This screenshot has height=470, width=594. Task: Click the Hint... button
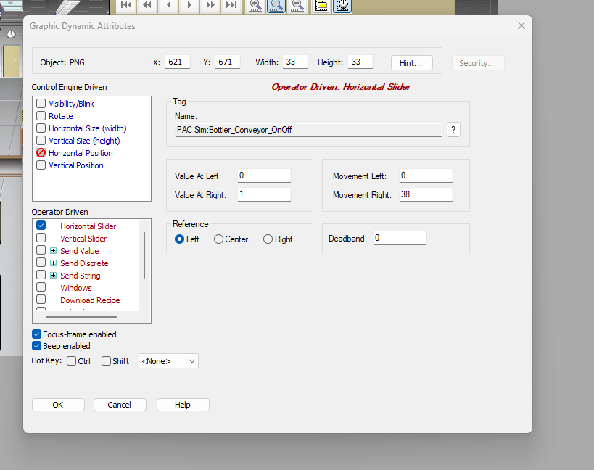click(x=412, y=63)
